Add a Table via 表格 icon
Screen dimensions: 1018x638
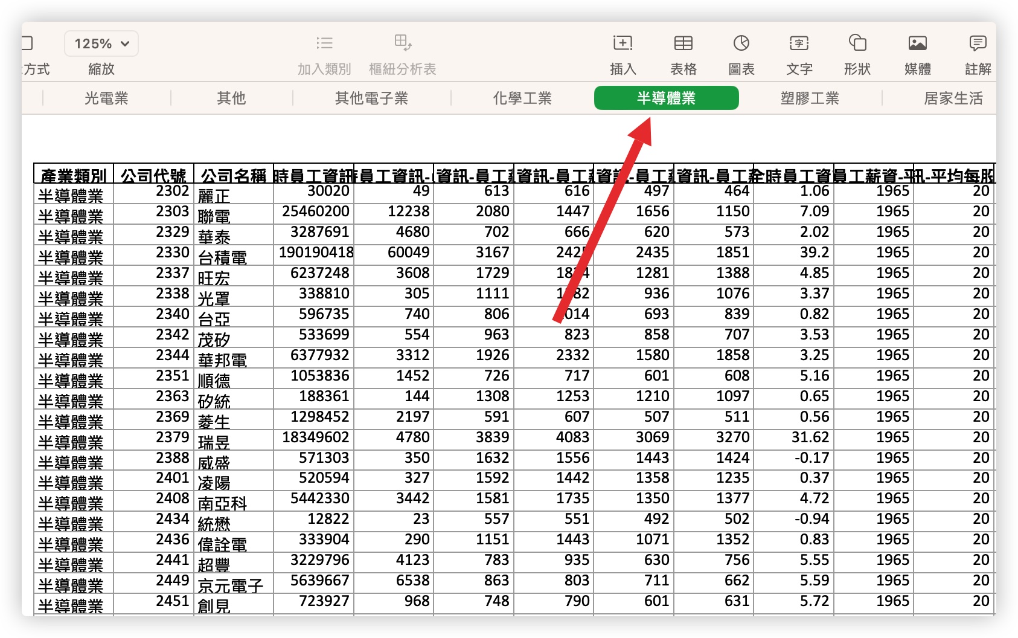(683, 43)
